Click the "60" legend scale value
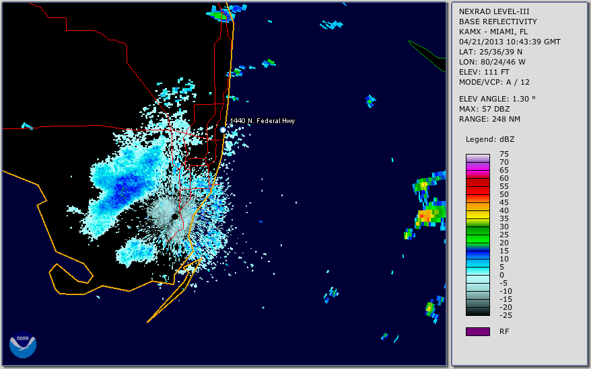This screenshot has width=591, height=369. click(504, 178)
